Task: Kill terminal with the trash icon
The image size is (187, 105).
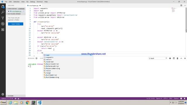Action: (x=177, y=58)
